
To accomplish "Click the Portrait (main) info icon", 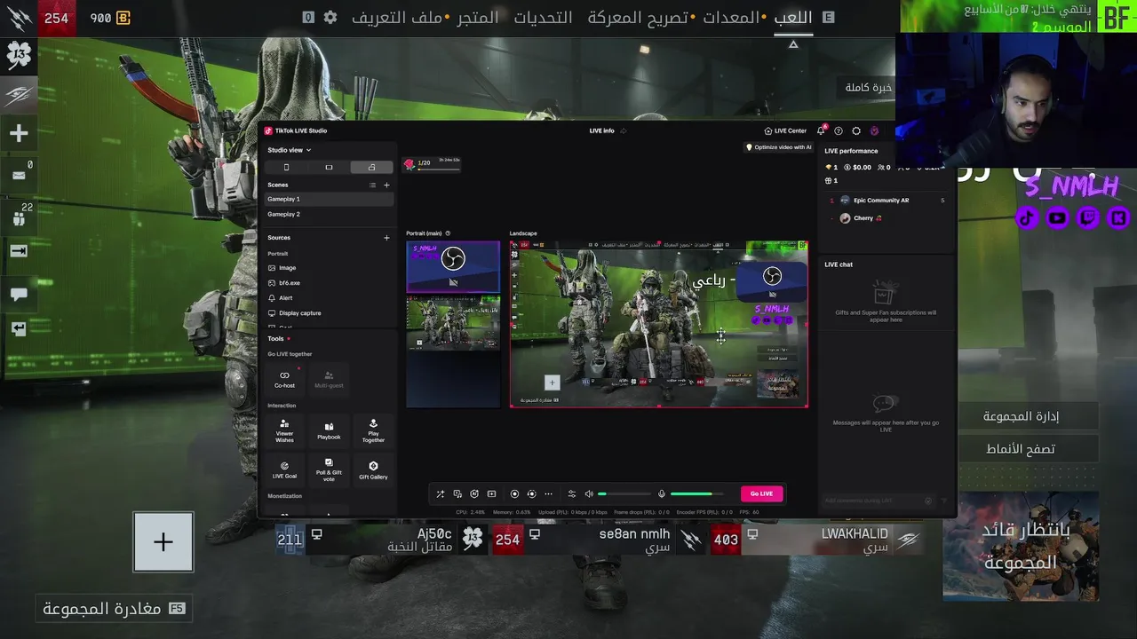I will 448,233.
